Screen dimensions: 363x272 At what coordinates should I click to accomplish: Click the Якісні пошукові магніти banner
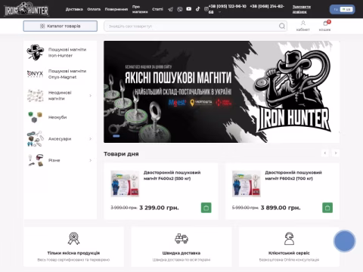pyautogui.click(x=222, y=92)
